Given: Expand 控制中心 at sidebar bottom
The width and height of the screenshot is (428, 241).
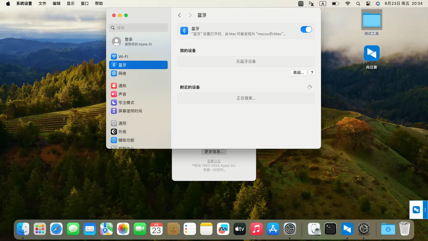Looking at the screenshot, I should coord(126,148).
